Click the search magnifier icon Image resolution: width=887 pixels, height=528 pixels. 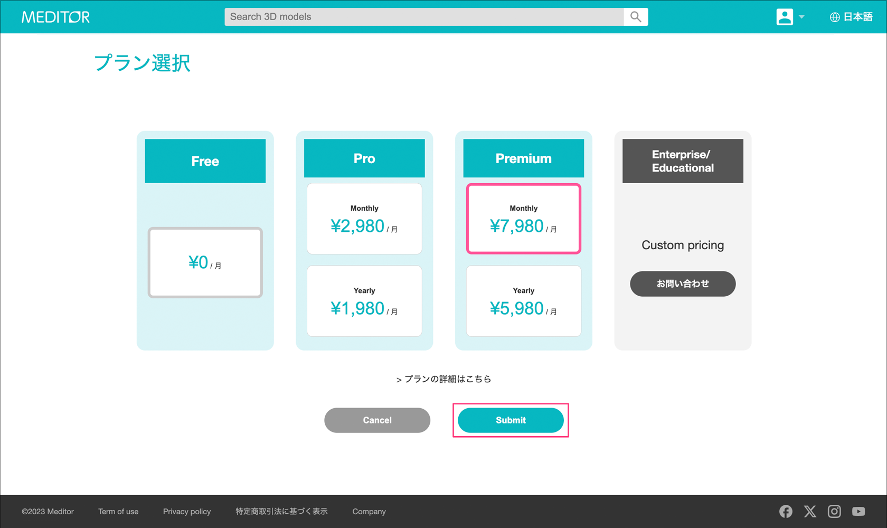click(636, 17)
